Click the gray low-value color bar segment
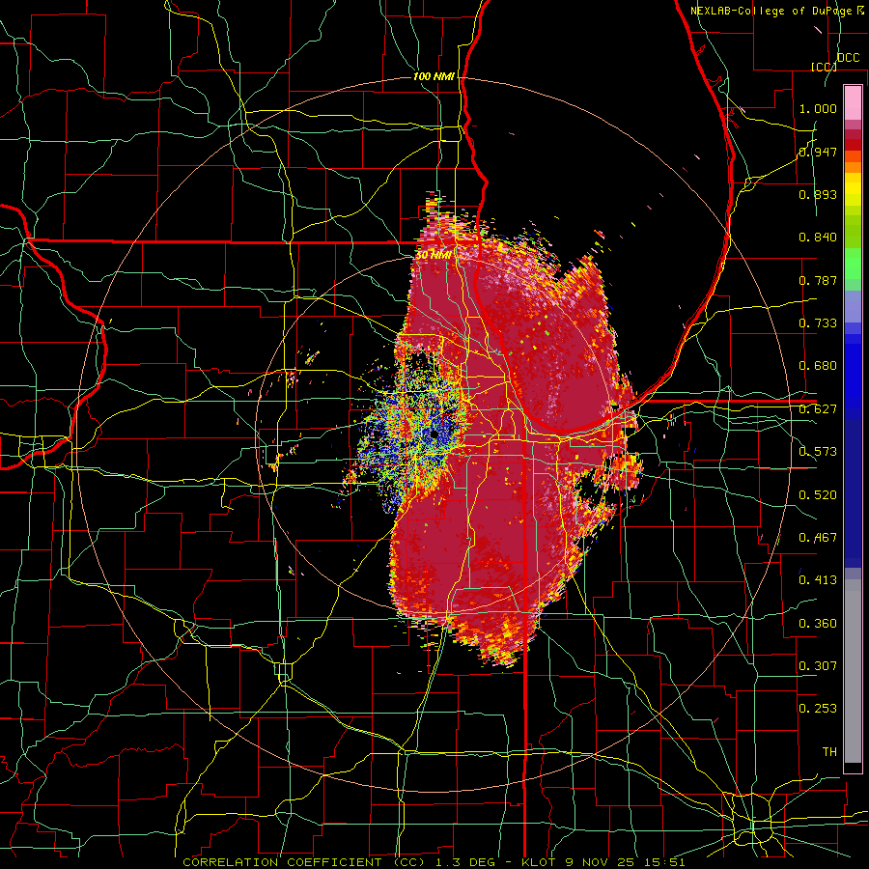This screenshot has width=869, height=869. [x=853, y=671]
